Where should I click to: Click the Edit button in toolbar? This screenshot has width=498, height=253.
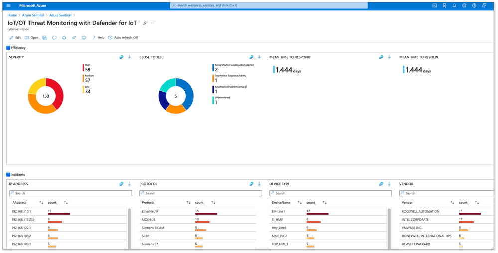point(15,37)
